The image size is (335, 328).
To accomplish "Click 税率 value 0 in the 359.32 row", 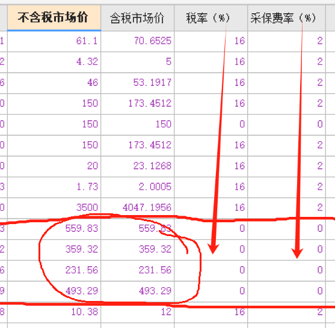I will tap(211, 249).
